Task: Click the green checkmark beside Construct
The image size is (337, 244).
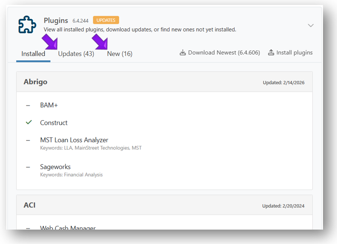Action: 28,122
